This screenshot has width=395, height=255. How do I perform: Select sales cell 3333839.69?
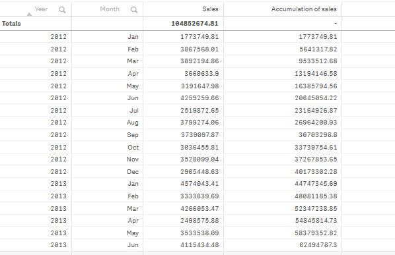(199, 196)
